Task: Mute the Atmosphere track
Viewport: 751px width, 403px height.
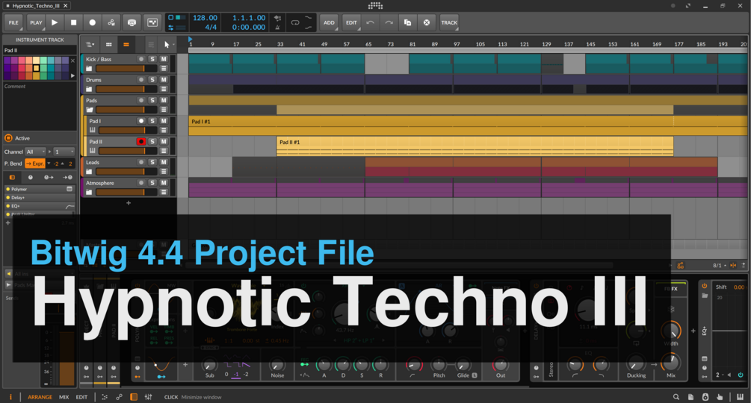Action: (164, 183)
